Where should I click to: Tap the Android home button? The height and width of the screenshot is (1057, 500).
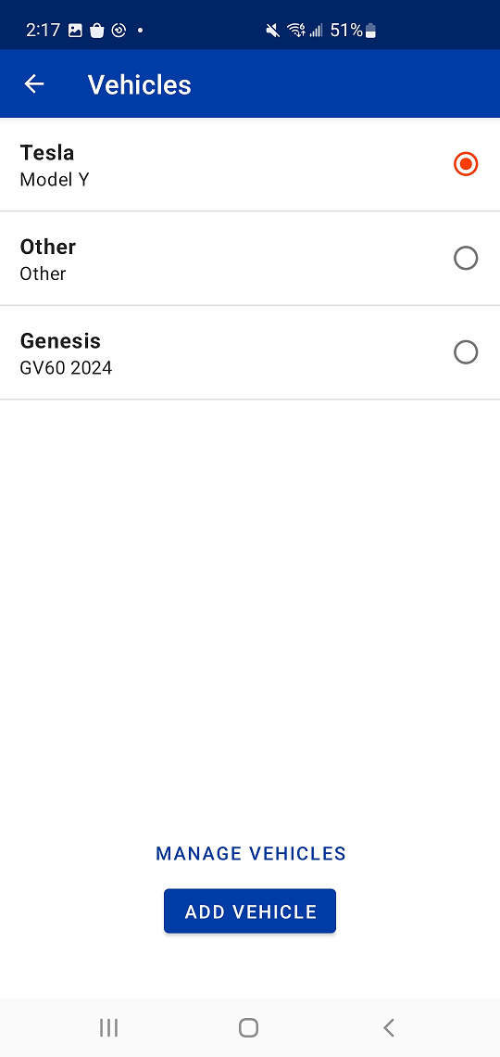248,1027
